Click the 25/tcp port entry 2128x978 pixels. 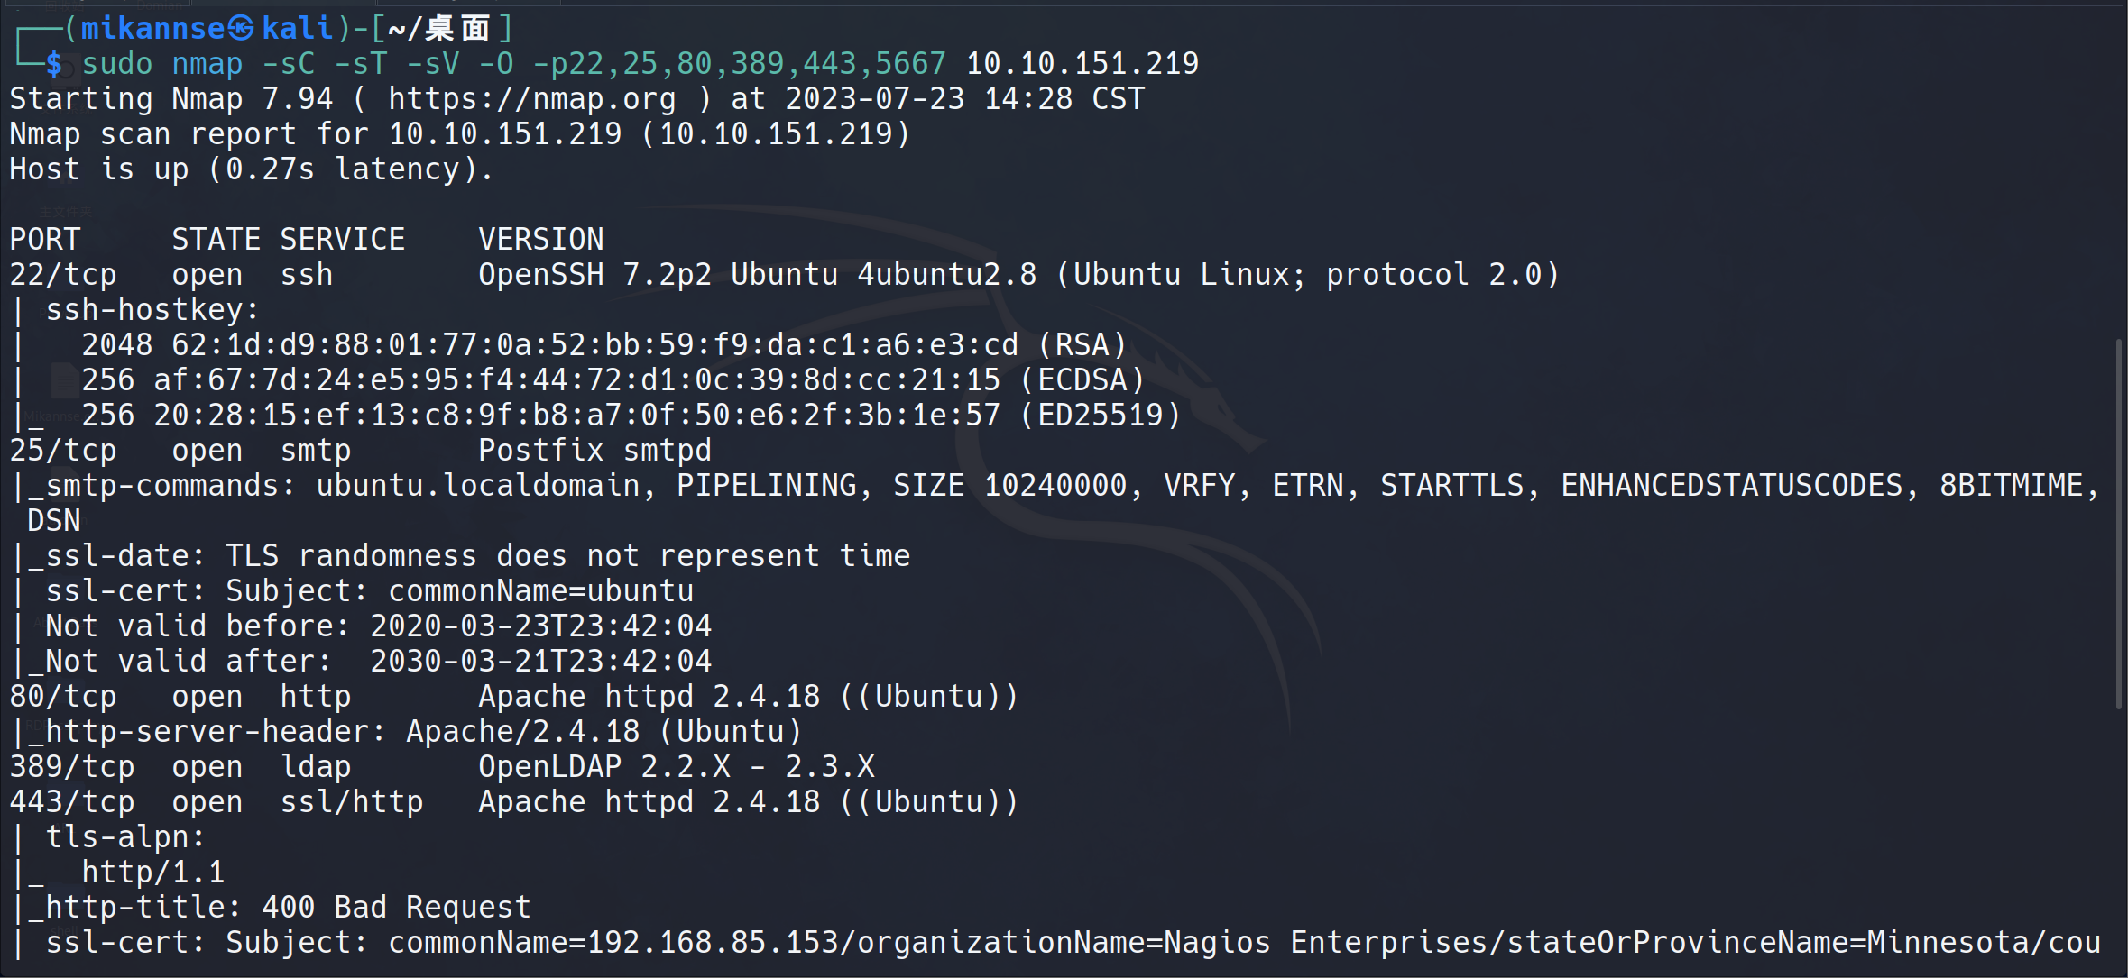coord(63,451)
